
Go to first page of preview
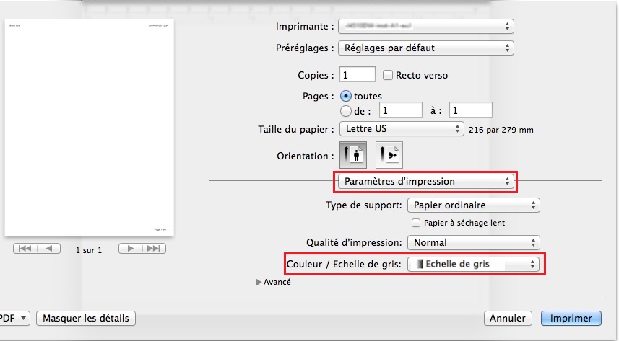pyautogui.click(x=25, y=248)
